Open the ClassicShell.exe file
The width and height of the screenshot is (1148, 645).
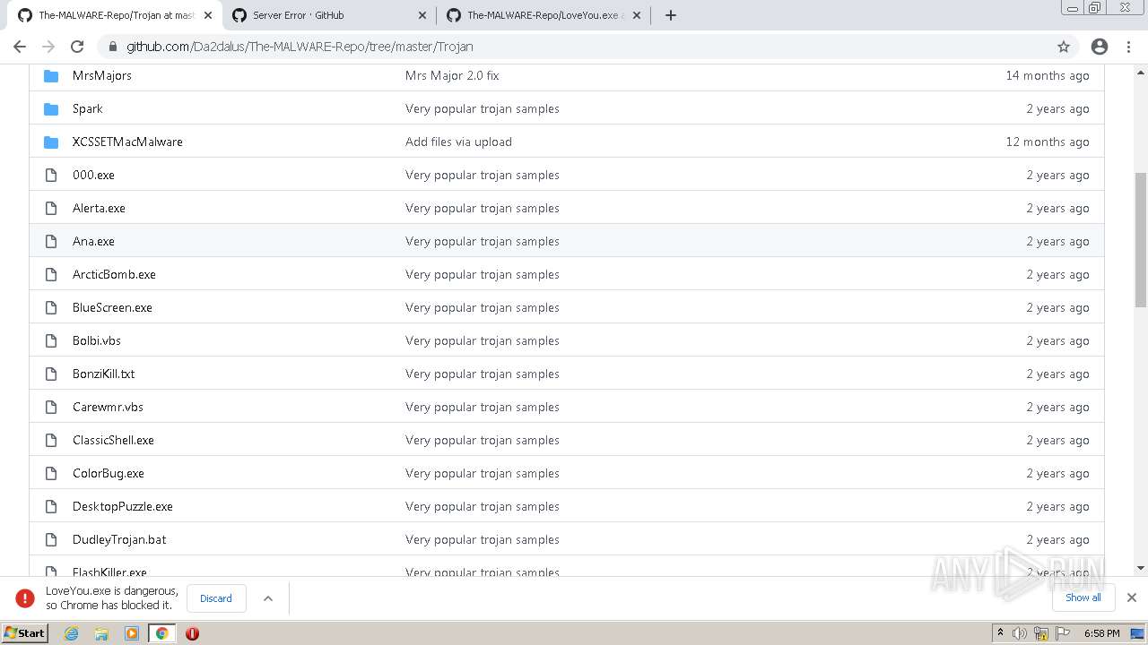tap(113, 440)
